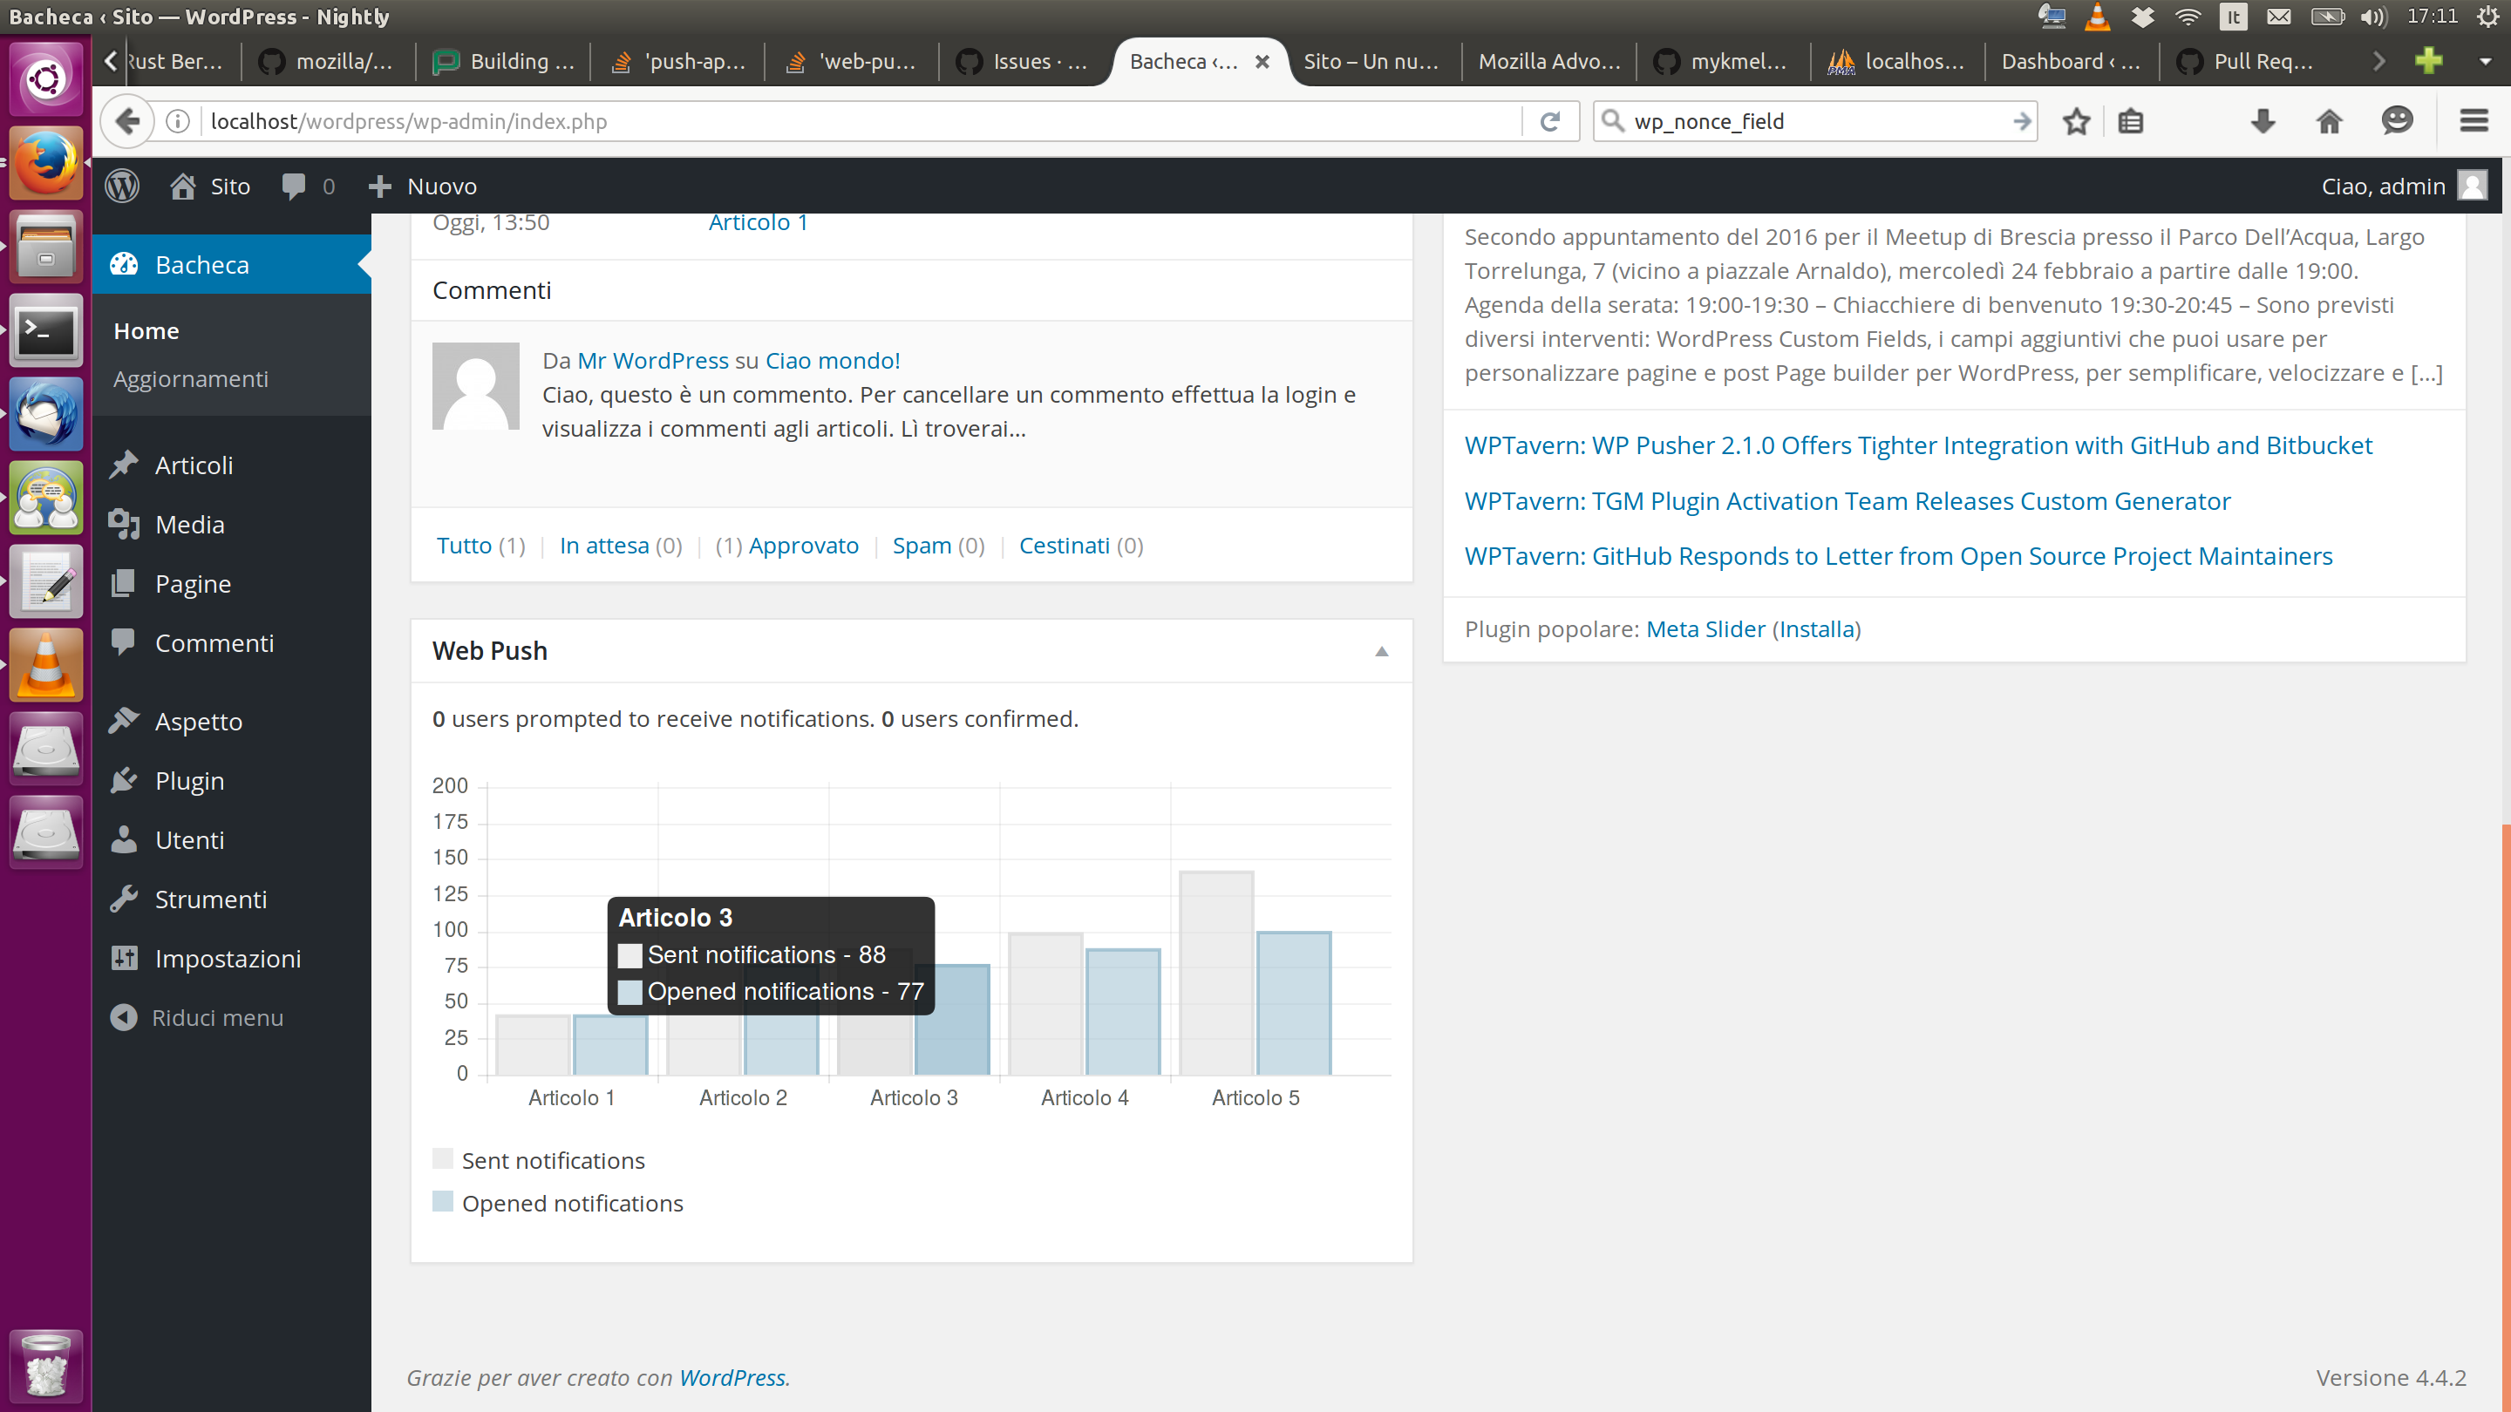Click the browser home icon
This screenshot has height=1412, width=2511.
tap(2330, 121)
